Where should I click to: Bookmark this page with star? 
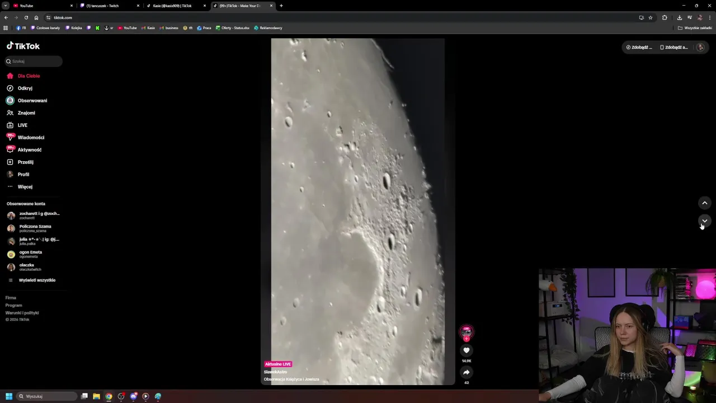(x=651, y=17)
